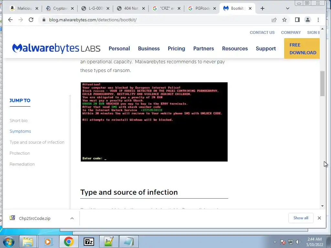The height and width of the screenshot is (248, 331).
Task: Reload the current page
Action: point(31,20)
